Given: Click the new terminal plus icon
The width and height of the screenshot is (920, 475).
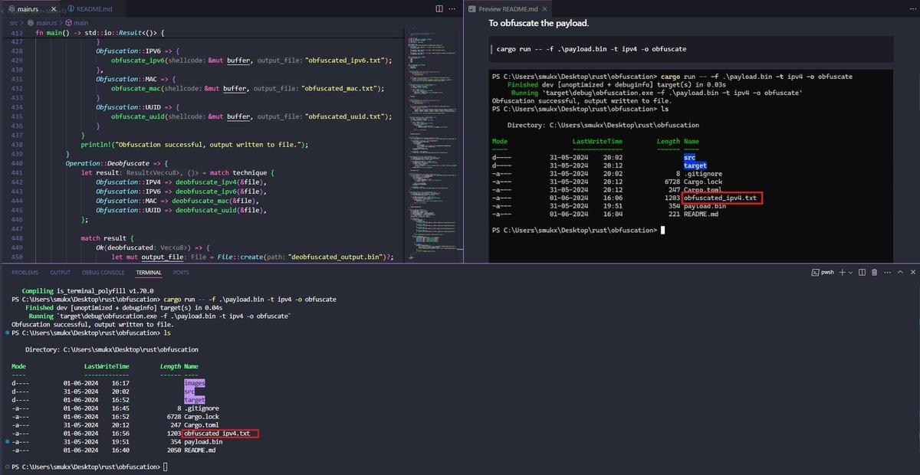Looking at the screenshot, I should (x=843, y=272).
